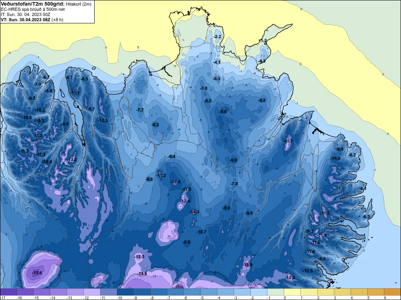
Task: Click the -13.5 temperature label
Action: (140, 257)
